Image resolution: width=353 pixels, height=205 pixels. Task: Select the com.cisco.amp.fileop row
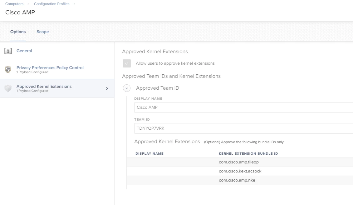[240, 162]
